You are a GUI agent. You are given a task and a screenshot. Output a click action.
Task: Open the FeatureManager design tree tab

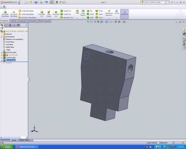[2, 25]
